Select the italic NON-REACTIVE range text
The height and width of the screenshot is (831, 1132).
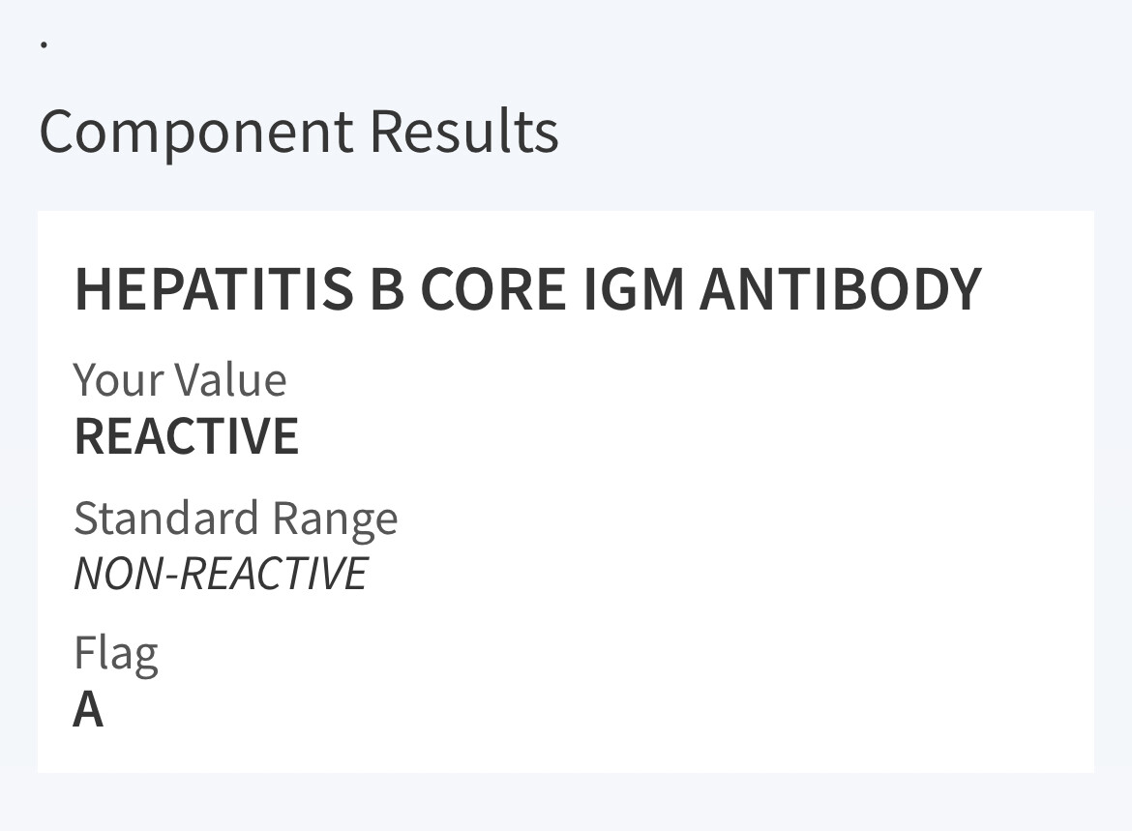coord(221,574)
